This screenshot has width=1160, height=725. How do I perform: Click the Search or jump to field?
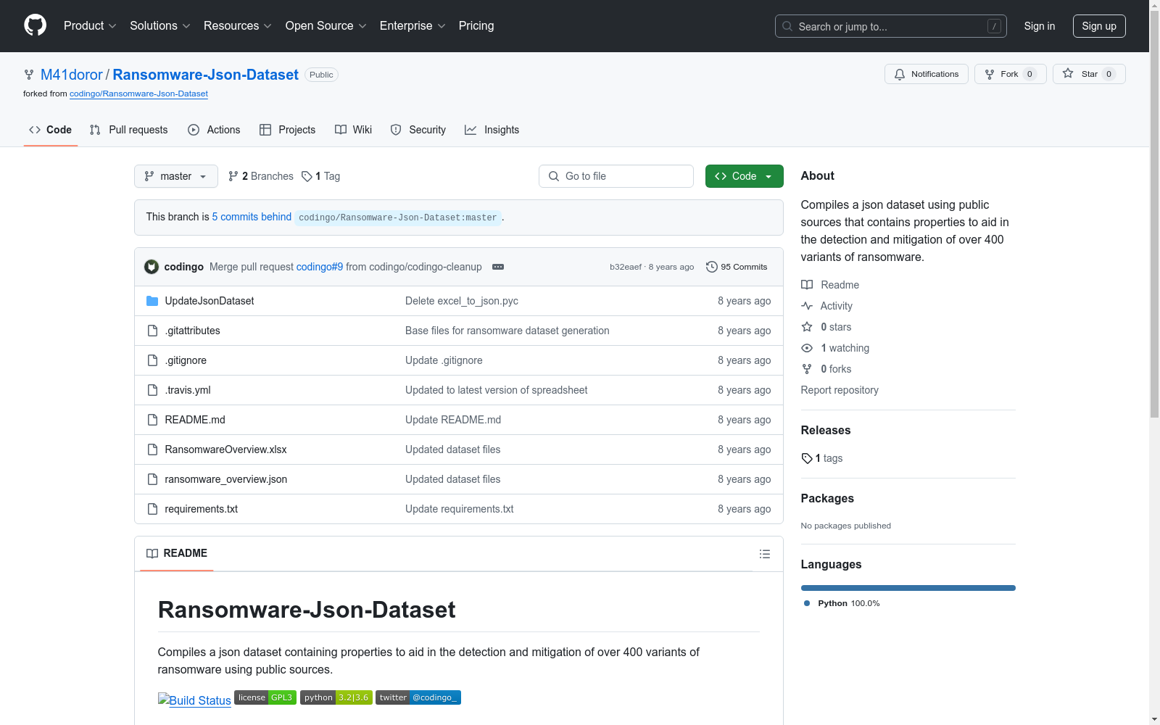891,26
